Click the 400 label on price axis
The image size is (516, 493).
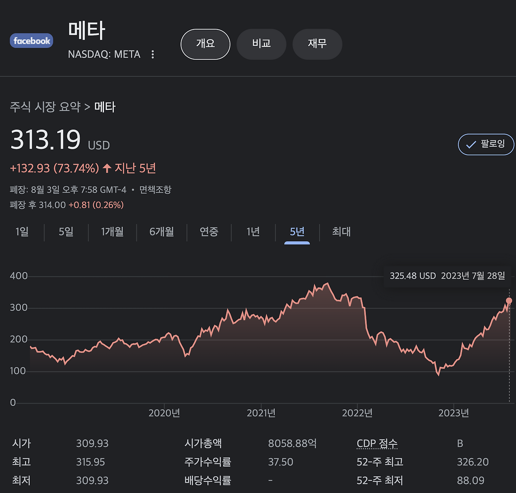point(19,276)
